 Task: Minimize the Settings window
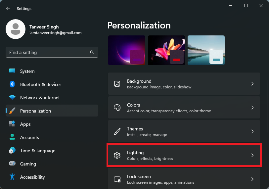(231, 6)
